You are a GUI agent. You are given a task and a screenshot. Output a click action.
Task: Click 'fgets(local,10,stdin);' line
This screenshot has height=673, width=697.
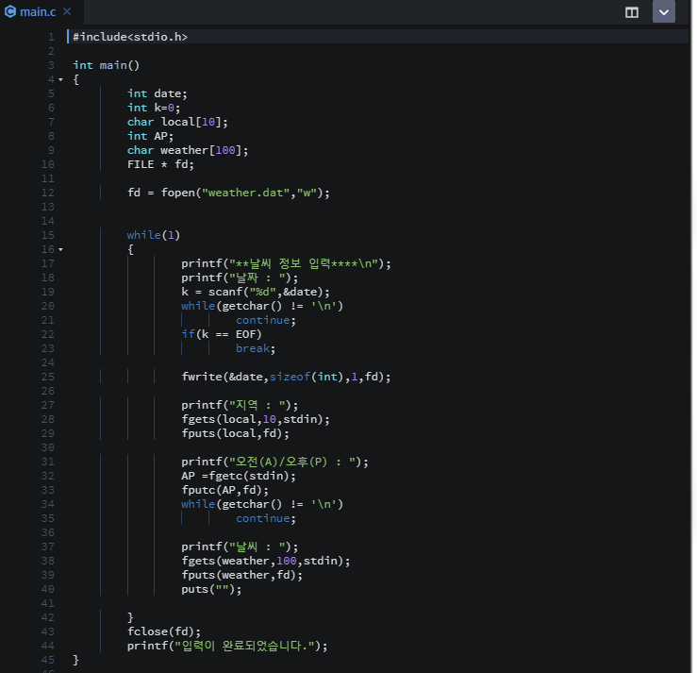click(x=256, y=419)
